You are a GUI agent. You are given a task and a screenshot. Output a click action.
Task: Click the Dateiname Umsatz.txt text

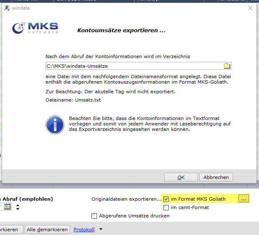73,100
